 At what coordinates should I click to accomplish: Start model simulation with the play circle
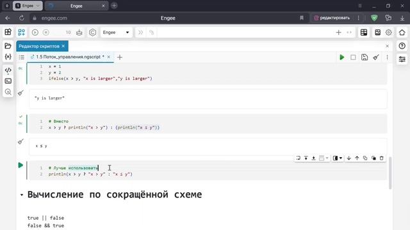35,33
